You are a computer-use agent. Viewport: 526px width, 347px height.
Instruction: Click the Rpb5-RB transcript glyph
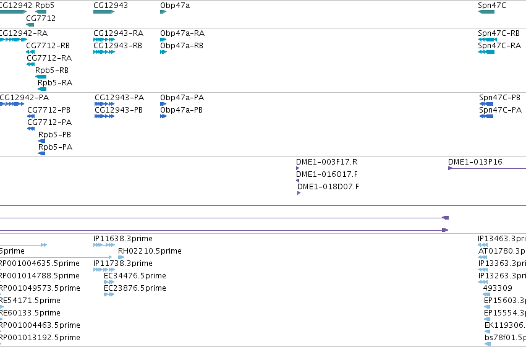41,77
